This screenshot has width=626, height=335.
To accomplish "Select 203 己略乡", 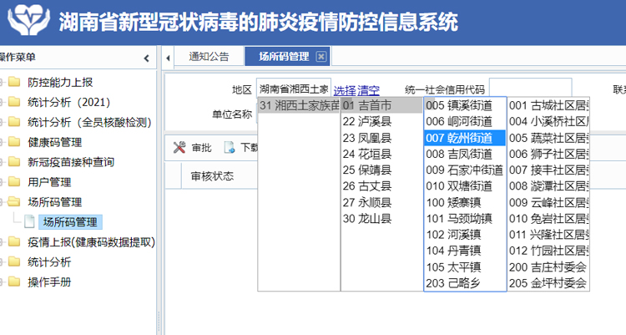I will 465,283.
